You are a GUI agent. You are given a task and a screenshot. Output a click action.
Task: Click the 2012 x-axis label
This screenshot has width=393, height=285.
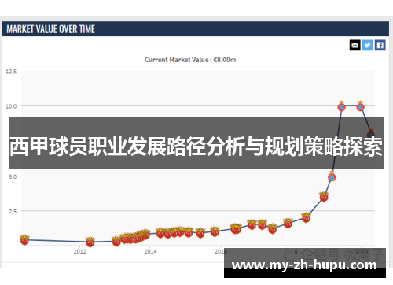[80, 251]
